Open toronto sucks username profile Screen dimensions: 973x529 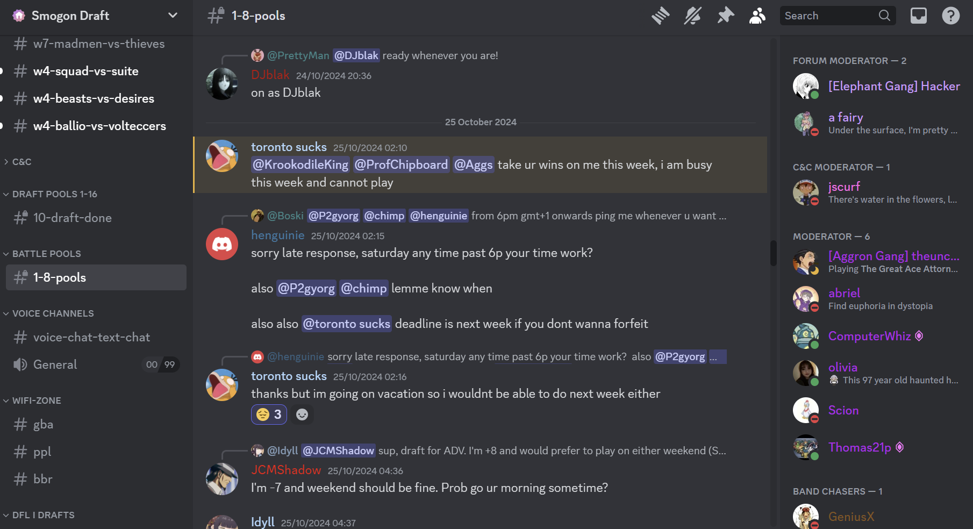[289, 147]
